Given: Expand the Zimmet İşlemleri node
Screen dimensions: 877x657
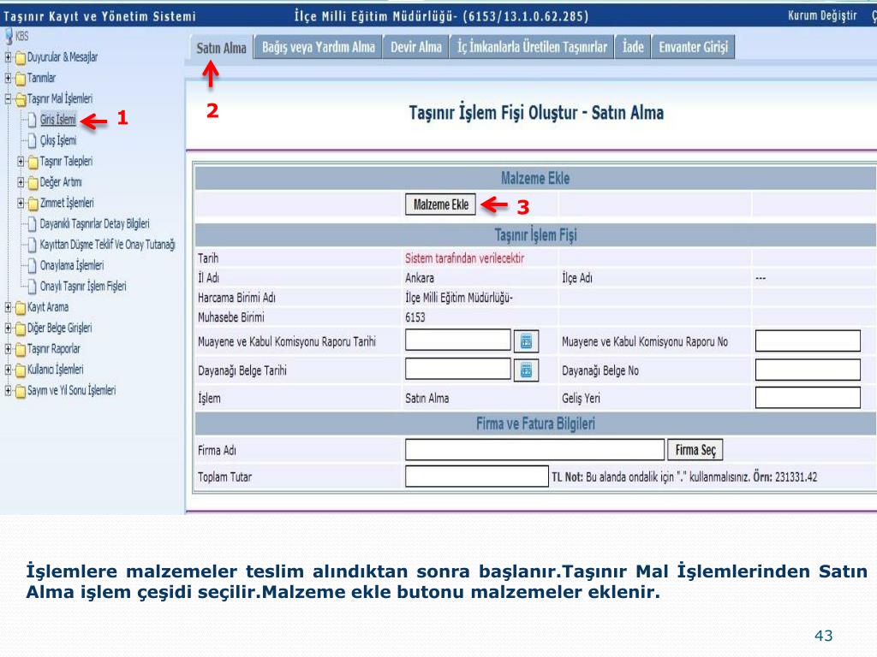Looking at the screenshot, I should click(21, 203).
